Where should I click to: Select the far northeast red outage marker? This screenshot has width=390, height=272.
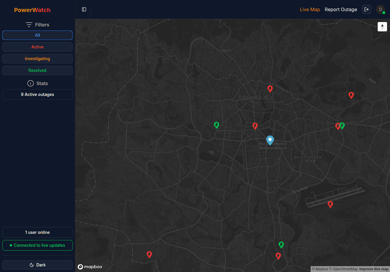(x=351, y=95)
